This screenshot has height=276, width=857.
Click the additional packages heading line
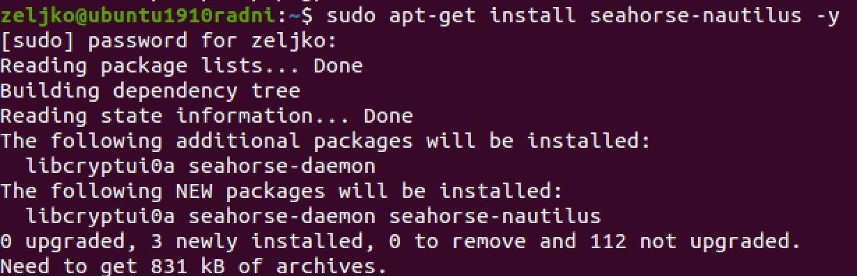click(x=325, y=141)
